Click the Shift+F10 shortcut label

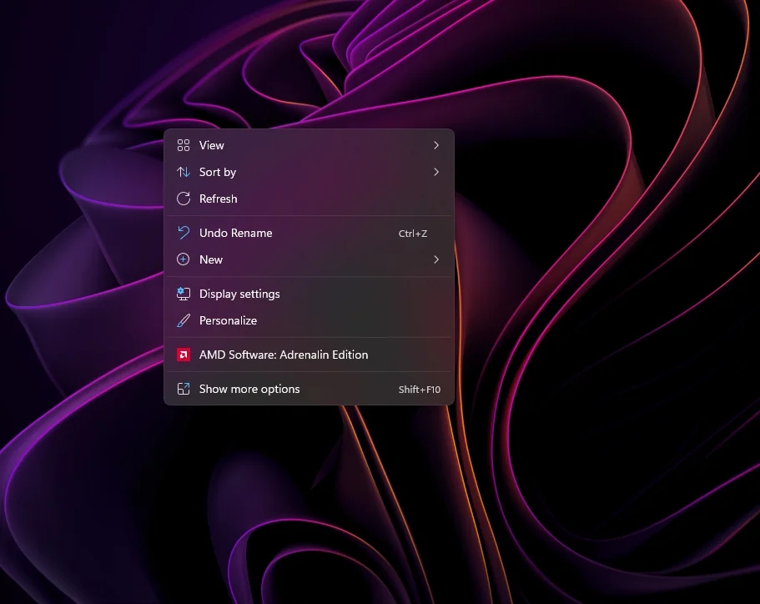420,390
